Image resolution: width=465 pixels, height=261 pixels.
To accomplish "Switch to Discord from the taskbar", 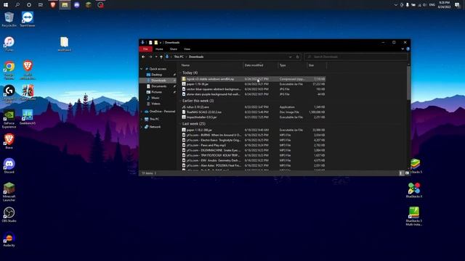I will [76, 5].
